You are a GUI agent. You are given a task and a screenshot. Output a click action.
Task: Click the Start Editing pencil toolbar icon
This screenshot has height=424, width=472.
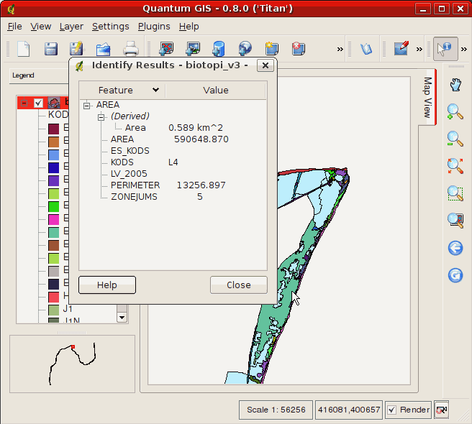[401, 48]
